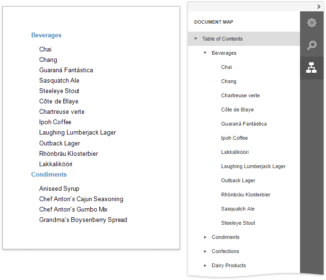Click Table of Contents root item
This screenshot has width=326, height=280.
pyautogui.click(x=222, y=39)
